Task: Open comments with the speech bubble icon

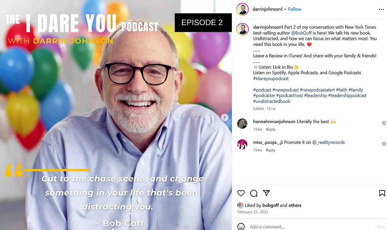Action: coord(254,193)
